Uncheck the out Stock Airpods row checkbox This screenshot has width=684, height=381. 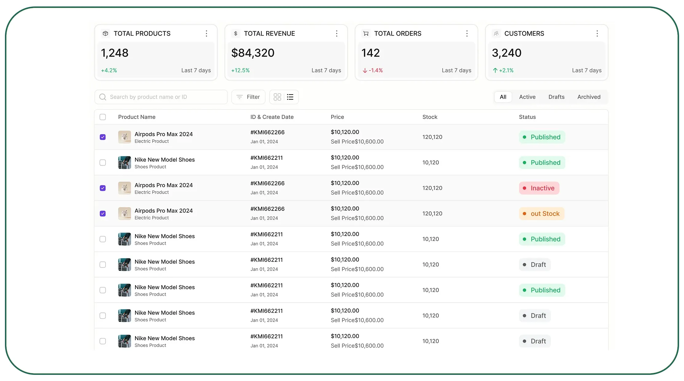click(x=103, y=214)
